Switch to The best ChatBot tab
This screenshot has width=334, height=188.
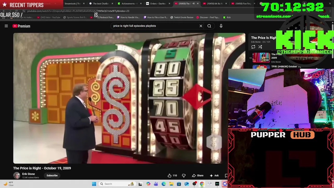point(100,4)
